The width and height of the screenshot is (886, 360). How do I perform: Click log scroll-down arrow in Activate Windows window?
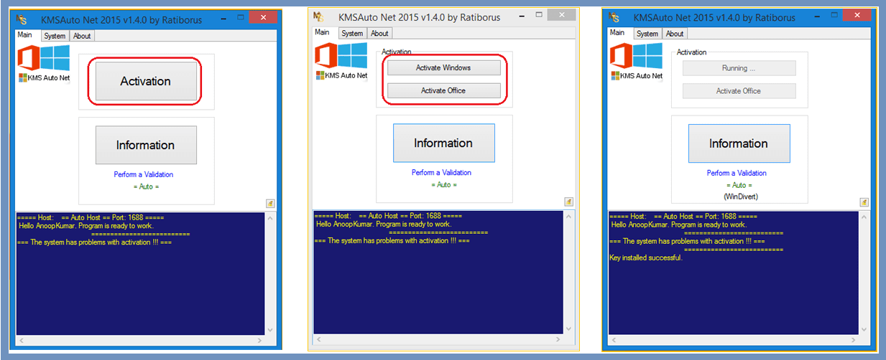pyautogui.click(x=568, y=328)
